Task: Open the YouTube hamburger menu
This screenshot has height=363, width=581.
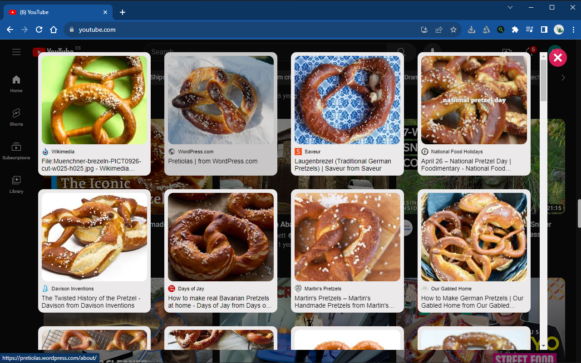Action: (x=16, y=52)
